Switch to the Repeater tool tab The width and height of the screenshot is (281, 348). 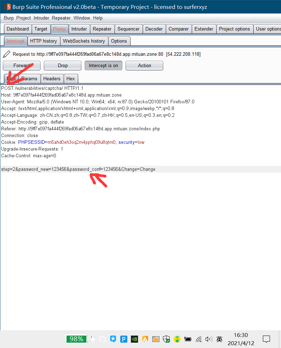coord(102,29)
